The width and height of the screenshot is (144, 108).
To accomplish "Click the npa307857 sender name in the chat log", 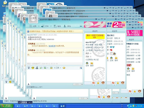I will tap(32, 35).
